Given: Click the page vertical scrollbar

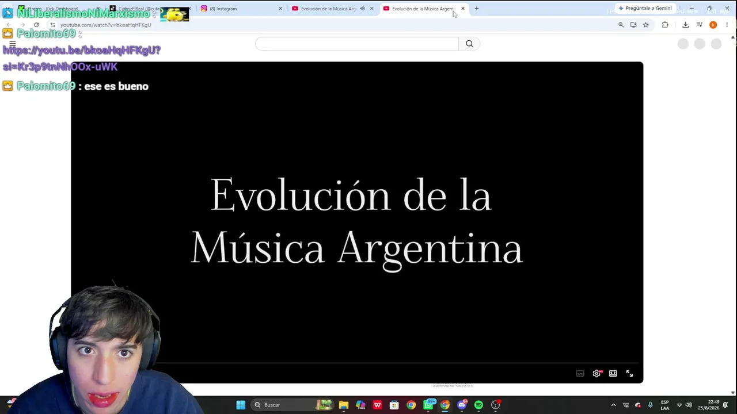Looking at the screenshot, I should click(733, 216).
